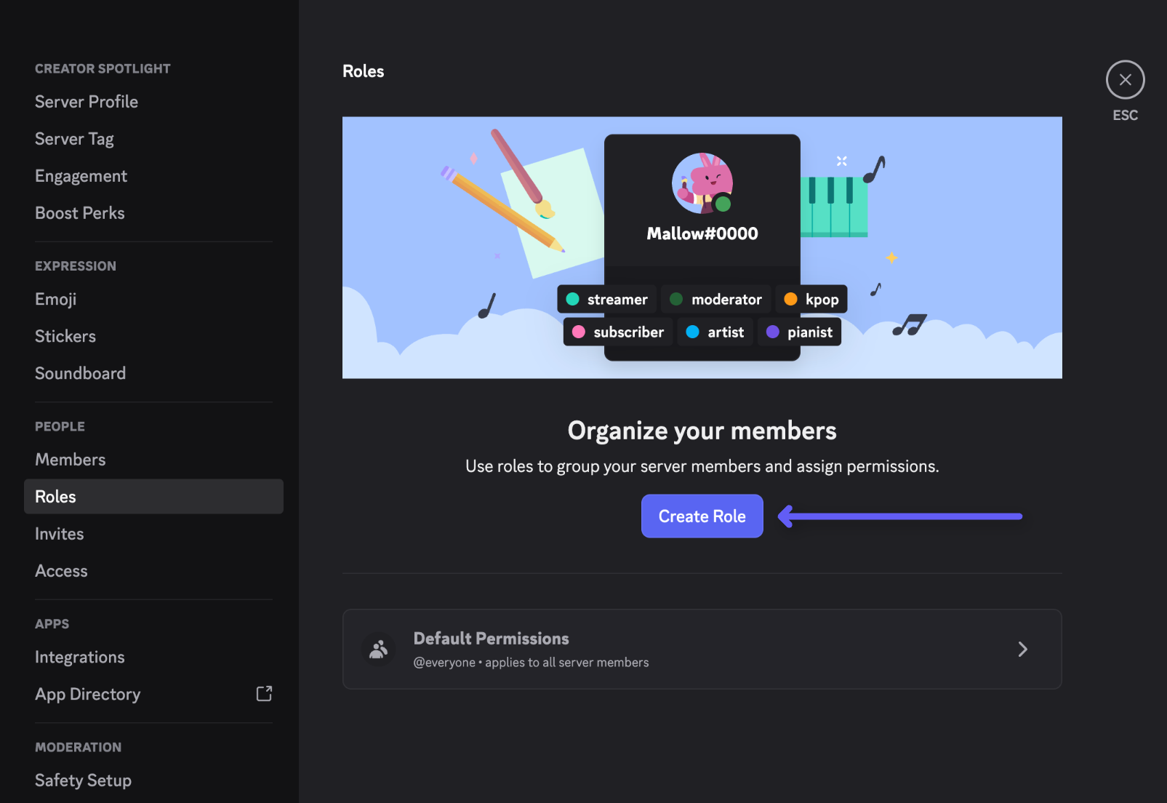Viewport: 1167px width, 803px height.
Task: Click the everyone members icon in Default Permissions
Action: pyautogui.click(x=378, y=649)
